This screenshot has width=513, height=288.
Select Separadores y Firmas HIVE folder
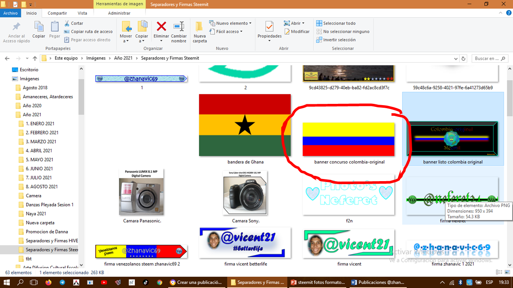click(52, 240)
